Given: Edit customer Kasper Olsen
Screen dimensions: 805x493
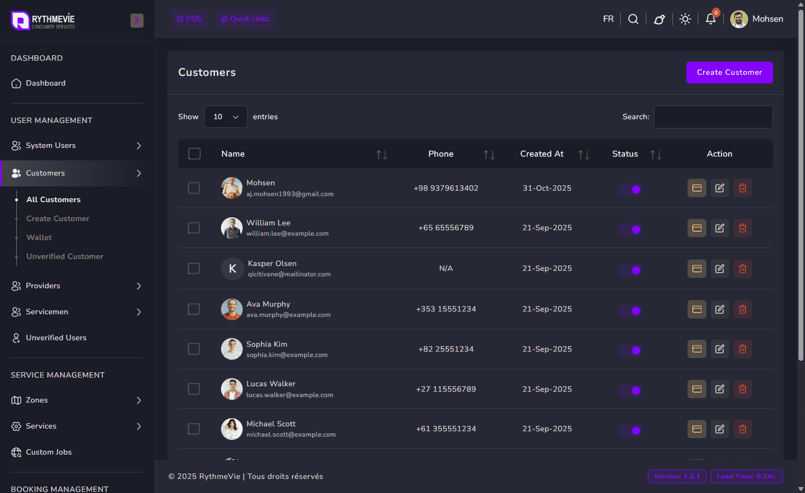Looking at the screenshot, I should [x=719, y=269].
